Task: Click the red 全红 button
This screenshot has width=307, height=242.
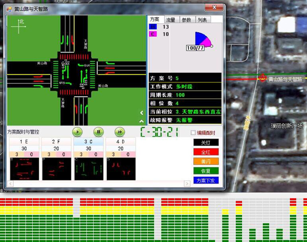Action: (x=206, y=152)
